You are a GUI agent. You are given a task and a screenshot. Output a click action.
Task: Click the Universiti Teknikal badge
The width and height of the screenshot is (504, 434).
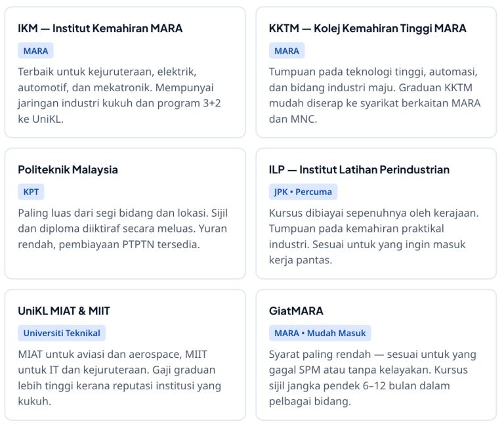[62, 333]
